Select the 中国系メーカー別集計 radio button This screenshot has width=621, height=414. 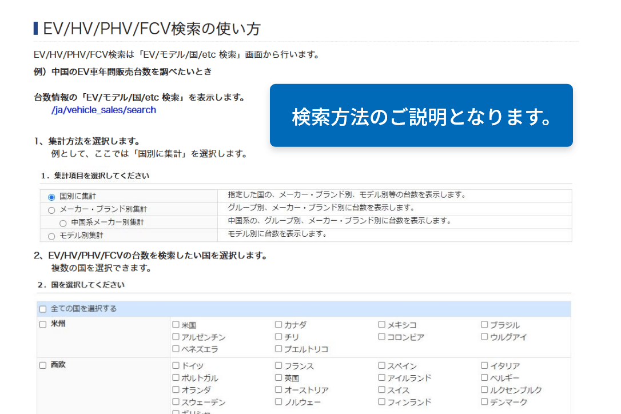point(63,223)
